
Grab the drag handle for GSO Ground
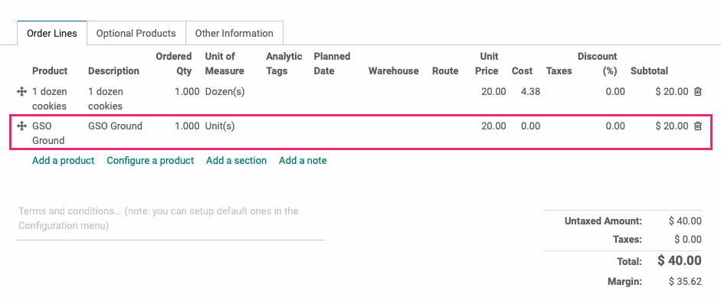tap(21, 126)
